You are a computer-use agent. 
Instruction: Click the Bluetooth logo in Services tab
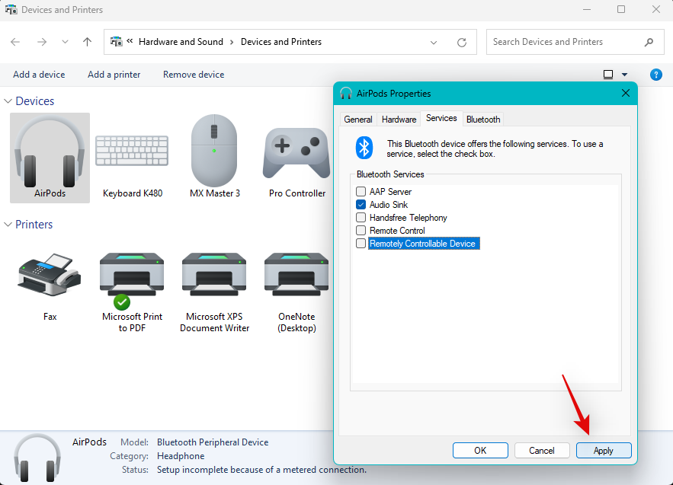364,148
